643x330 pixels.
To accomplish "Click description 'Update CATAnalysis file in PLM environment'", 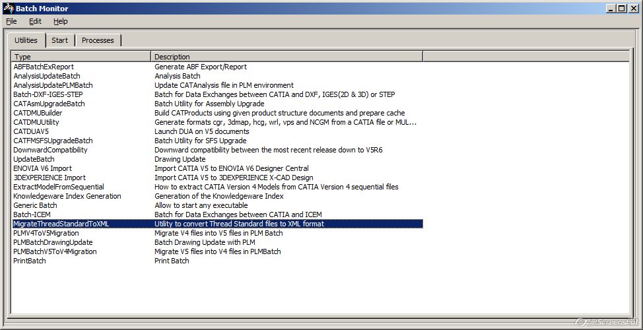I will point(224,85).
